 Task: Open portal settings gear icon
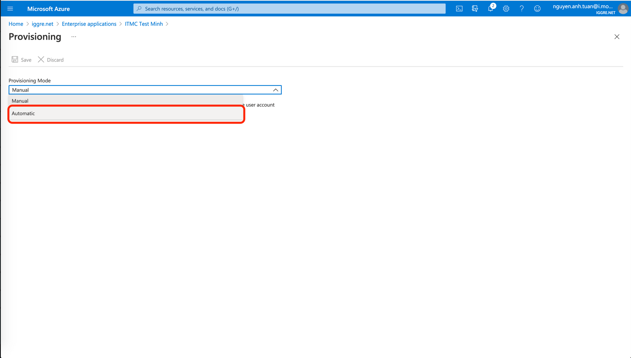(x=506, y=9)
